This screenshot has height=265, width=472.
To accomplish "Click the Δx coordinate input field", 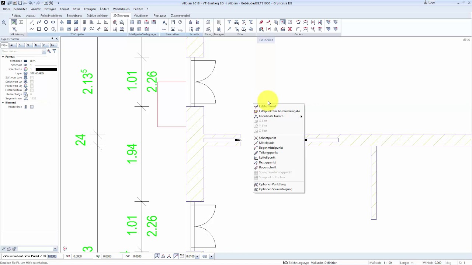I will pos(82,256).
